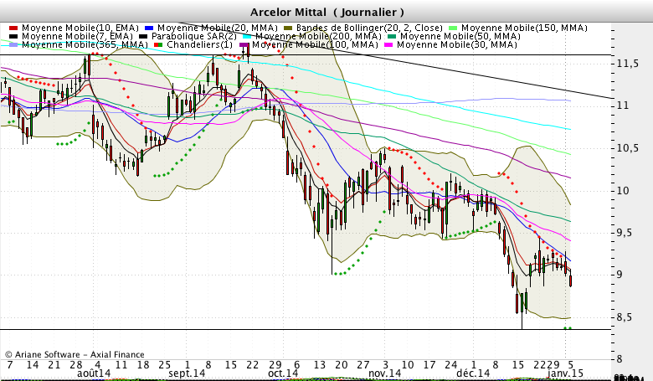Click the 10 price axis label

(622, 191)
